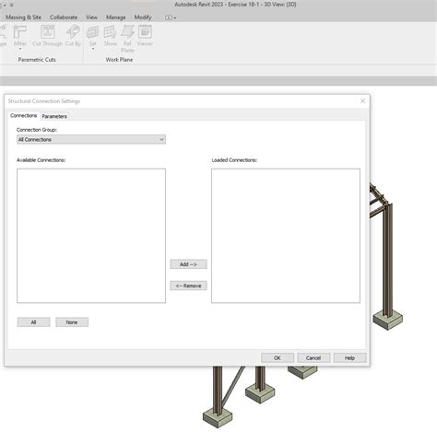Select the Ref Plane tool
This screenshot has height=432, width=437.
point(127,39)
